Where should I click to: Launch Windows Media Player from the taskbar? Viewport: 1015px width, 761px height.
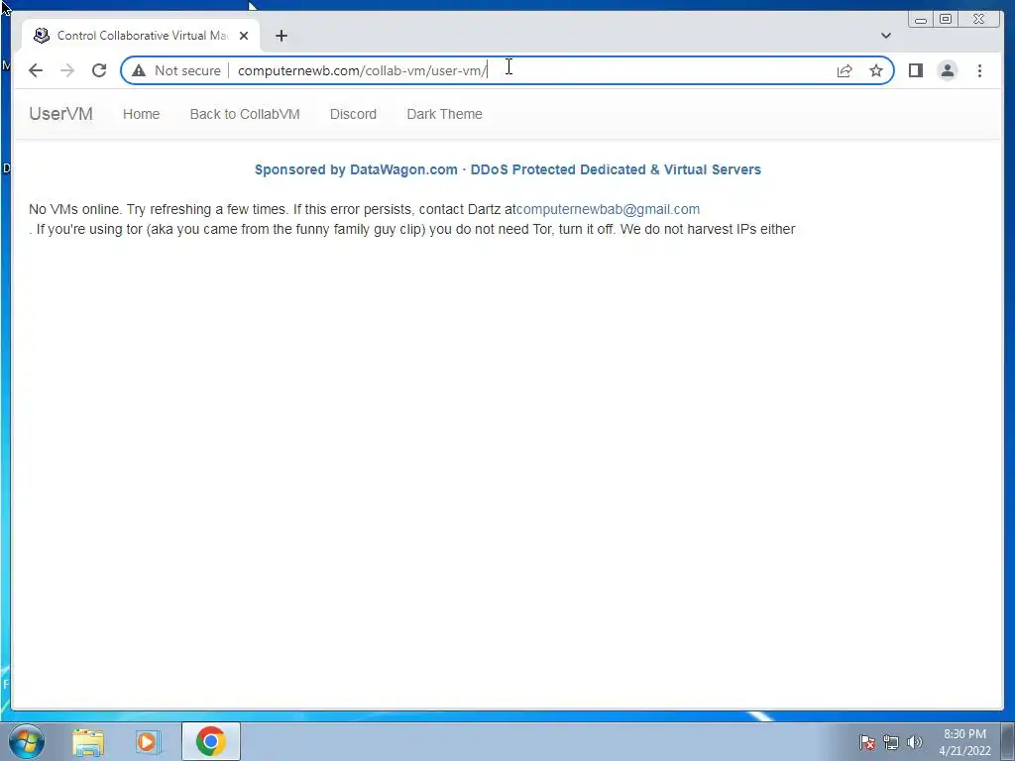coord(148,741)
